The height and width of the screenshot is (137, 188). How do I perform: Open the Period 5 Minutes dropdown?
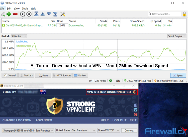[19, 36]
